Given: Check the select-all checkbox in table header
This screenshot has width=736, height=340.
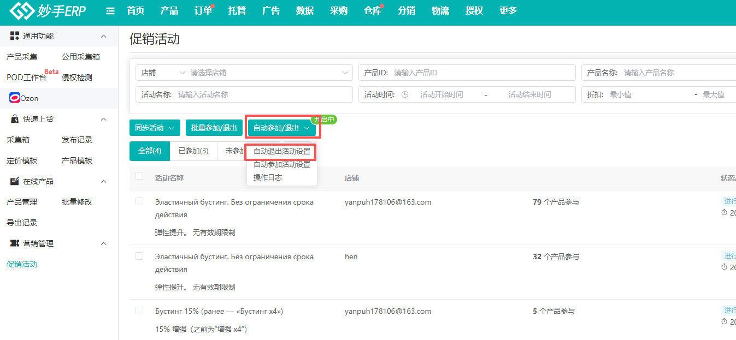Looking at the screenshot, I should coord(139,176).
